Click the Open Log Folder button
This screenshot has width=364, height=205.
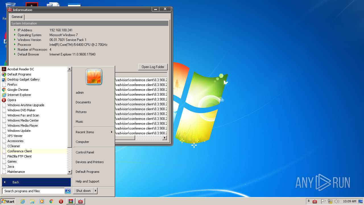pyautogui.click(x=153, y=67)
